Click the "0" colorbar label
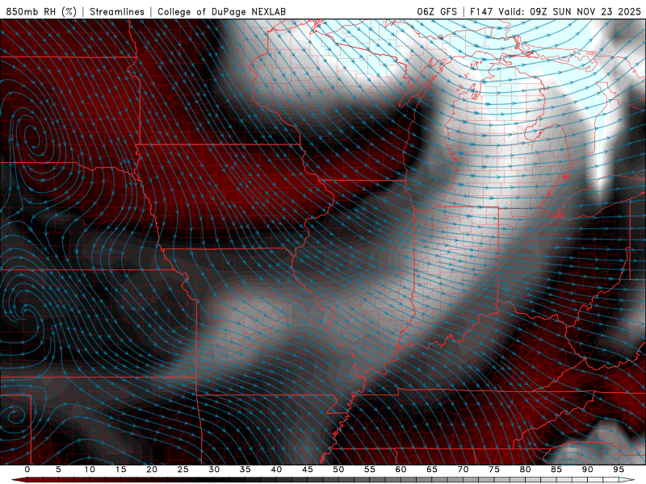 [27, 469]
